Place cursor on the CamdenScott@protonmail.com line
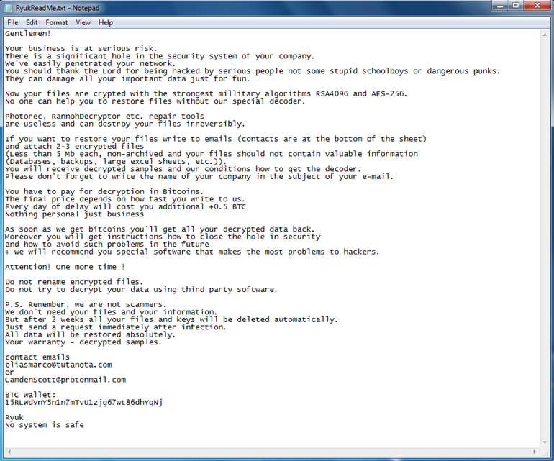This screenshot has width=554, height=461. coord(65,380)
